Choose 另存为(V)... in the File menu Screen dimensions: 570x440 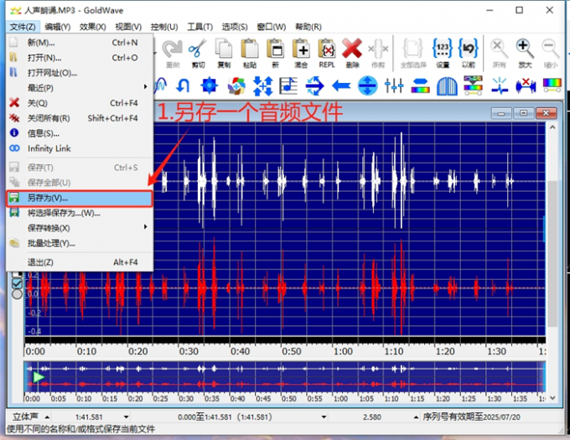point(80,198)
